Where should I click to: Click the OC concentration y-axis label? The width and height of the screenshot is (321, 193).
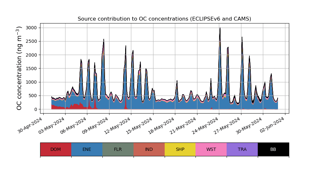coord(19,68)
